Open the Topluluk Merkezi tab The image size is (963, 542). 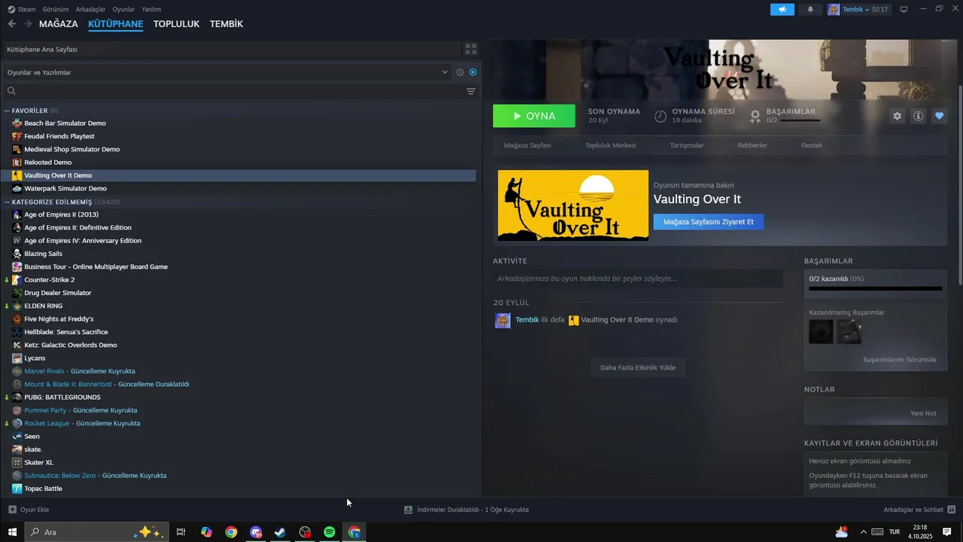pyautogui.click(x=610, y=145)
